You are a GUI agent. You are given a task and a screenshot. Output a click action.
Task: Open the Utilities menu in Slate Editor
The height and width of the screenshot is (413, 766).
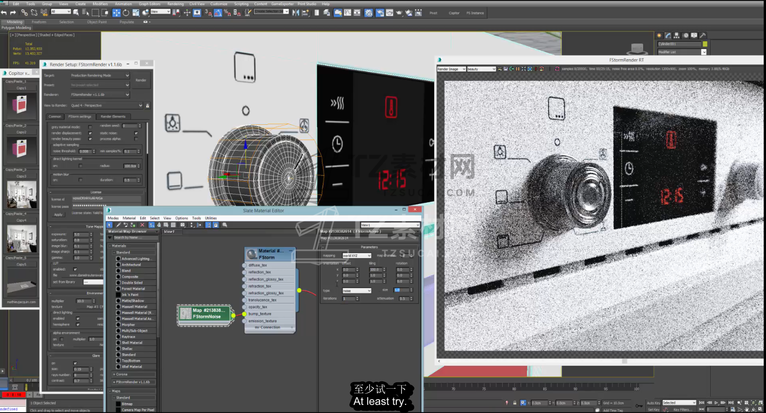211,218
